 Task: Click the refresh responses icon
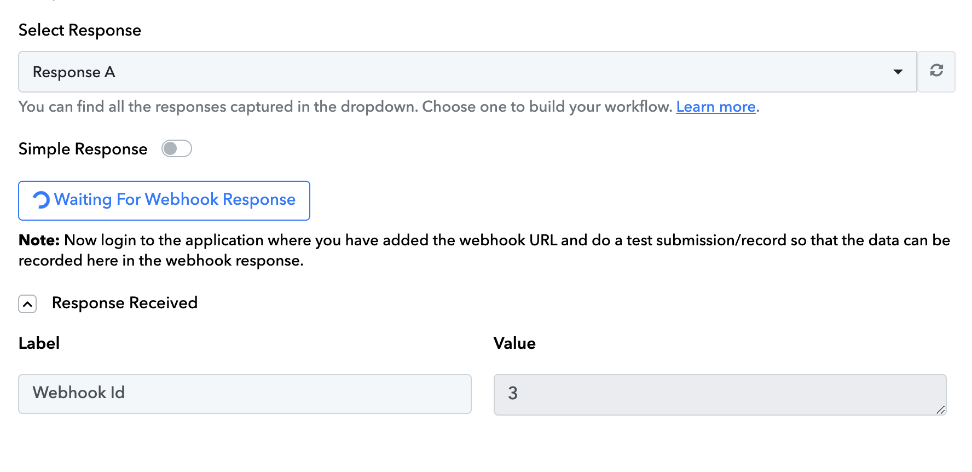click(x=936, y=71)
